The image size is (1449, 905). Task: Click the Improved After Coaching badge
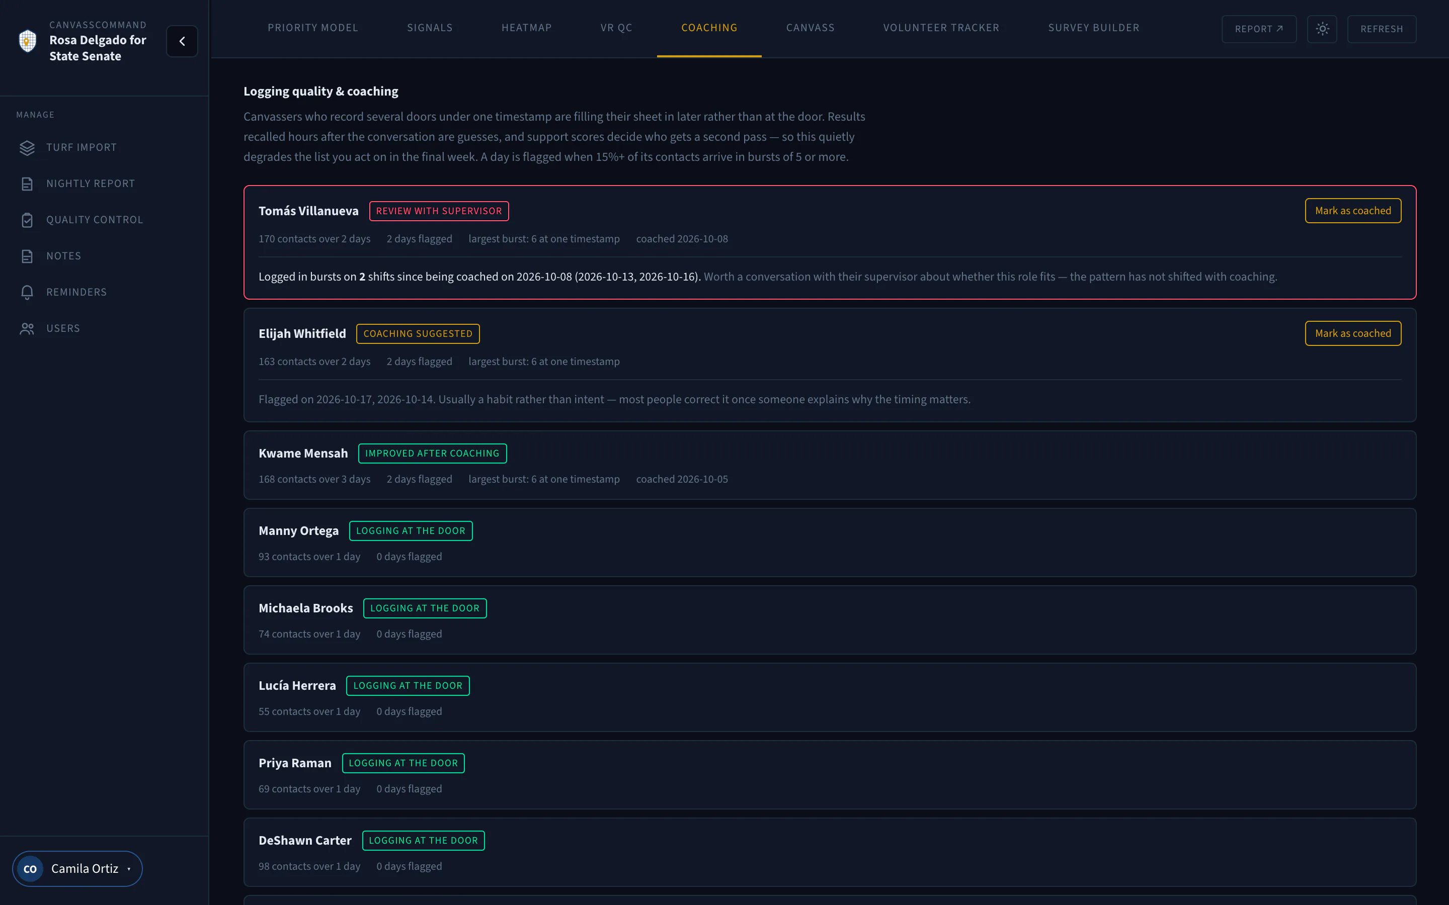432,453
